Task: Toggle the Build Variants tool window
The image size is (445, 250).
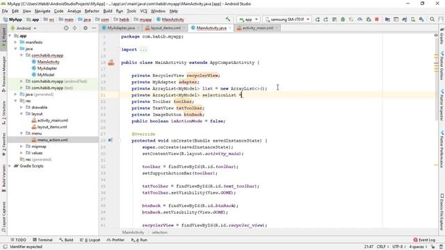Action: 3,178
